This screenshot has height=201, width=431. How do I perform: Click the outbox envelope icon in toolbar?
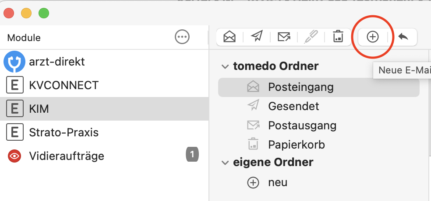click(x=284, y=37)
